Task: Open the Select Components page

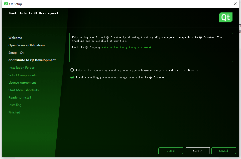Action: pyautogui.click(x=22, y=75)
